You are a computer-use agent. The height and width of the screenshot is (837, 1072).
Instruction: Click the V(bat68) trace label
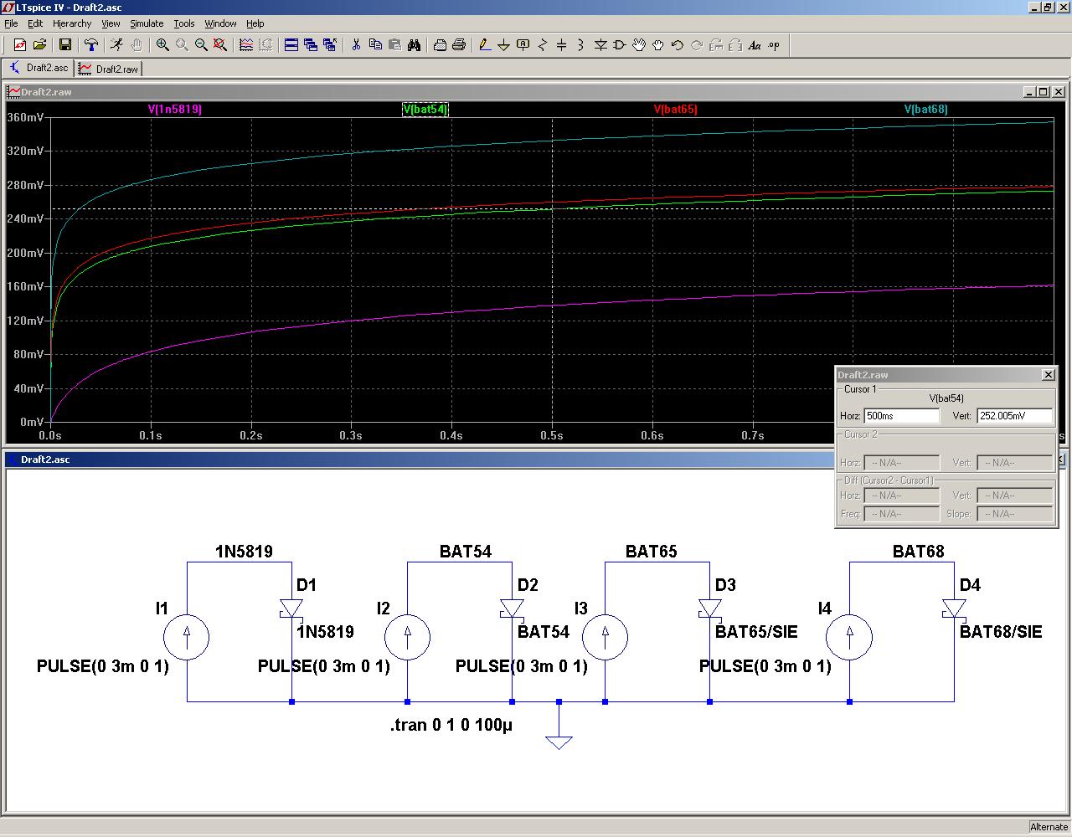tap(926, 109)
